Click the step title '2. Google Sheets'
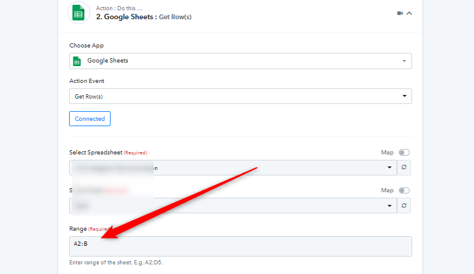This screenshot has width=474, height=274. 126,17
